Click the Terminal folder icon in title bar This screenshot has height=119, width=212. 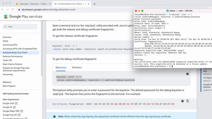168,11
